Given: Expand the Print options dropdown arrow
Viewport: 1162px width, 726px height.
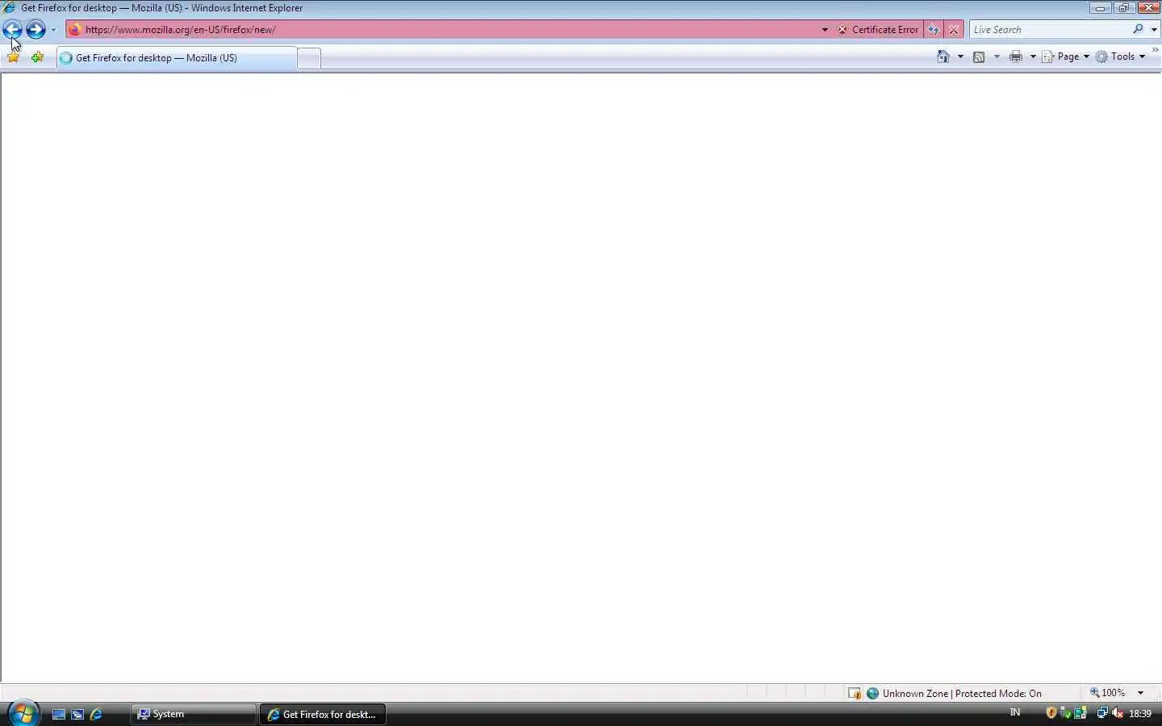Looking at the screenshot, I should 1033,56.
